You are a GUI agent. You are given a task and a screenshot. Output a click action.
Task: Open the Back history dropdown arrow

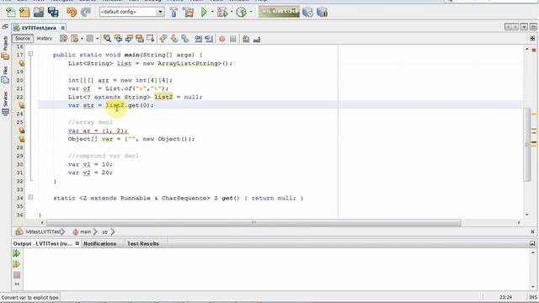click(x=82, y=39)
